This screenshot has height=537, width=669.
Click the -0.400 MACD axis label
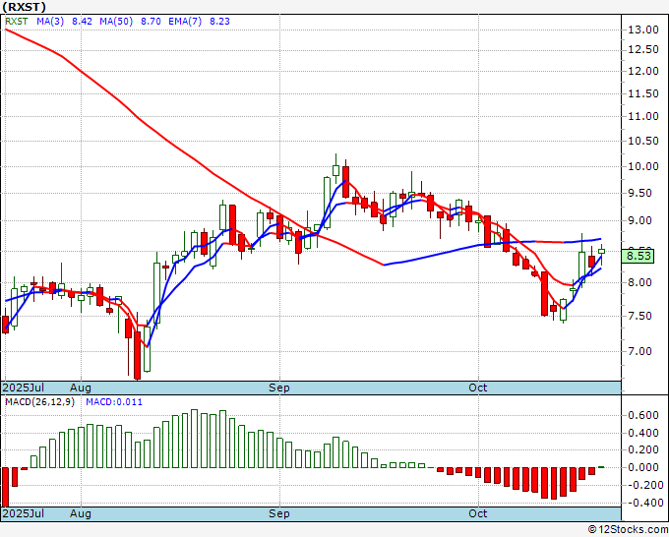coord(642,503)
